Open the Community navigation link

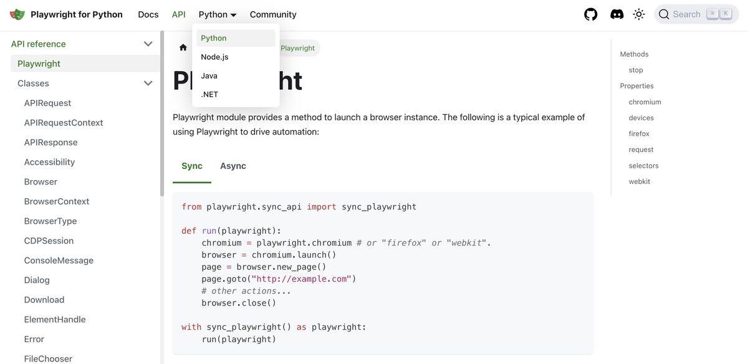[x=273, y=14]
